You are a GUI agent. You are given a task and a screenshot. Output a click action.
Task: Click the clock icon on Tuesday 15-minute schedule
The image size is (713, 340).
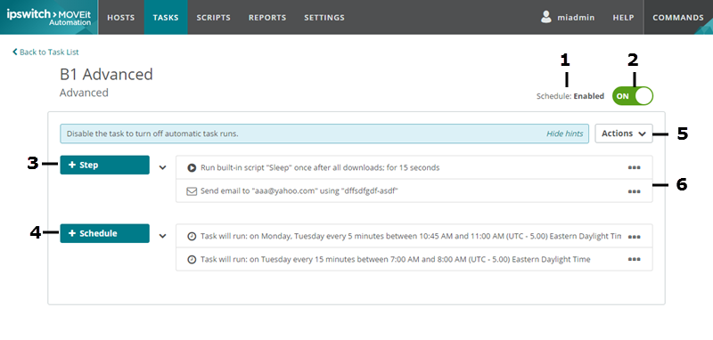tap(192, 260)
